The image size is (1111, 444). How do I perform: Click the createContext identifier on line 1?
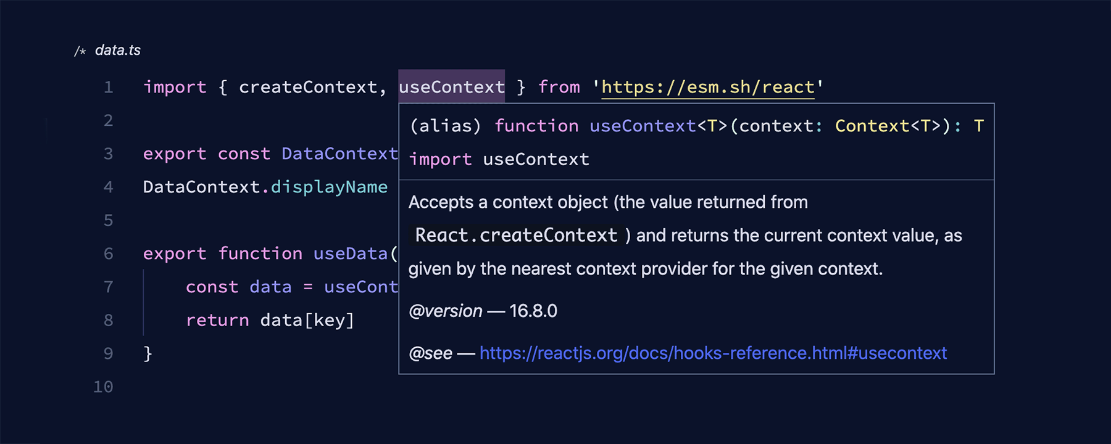[308, 87]
